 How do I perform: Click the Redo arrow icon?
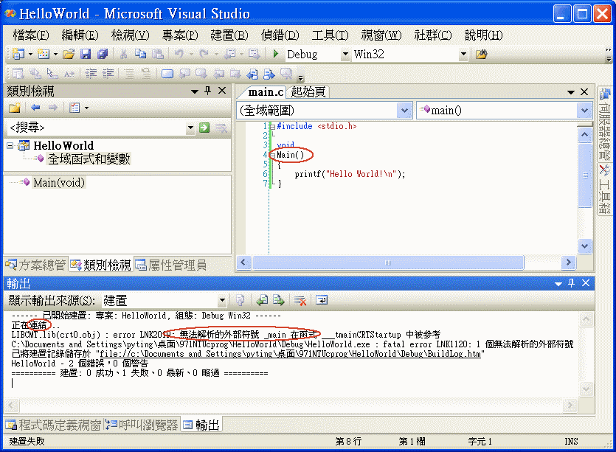click(x=204, y=54)
